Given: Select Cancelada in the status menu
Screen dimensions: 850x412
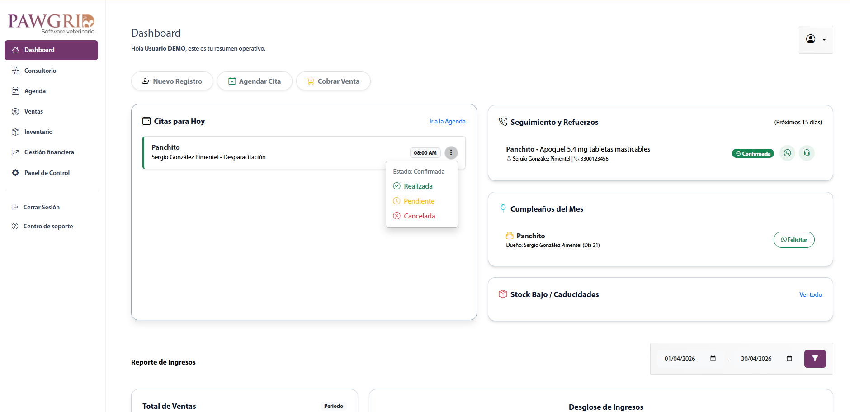Looking at the screenshot, I should (419, 216).
